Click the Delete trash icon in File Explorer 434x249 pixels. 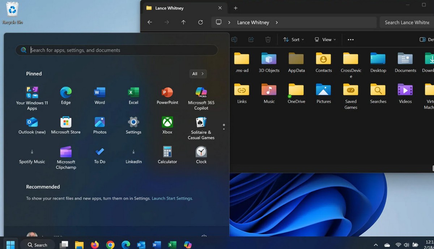pos(268,39)
